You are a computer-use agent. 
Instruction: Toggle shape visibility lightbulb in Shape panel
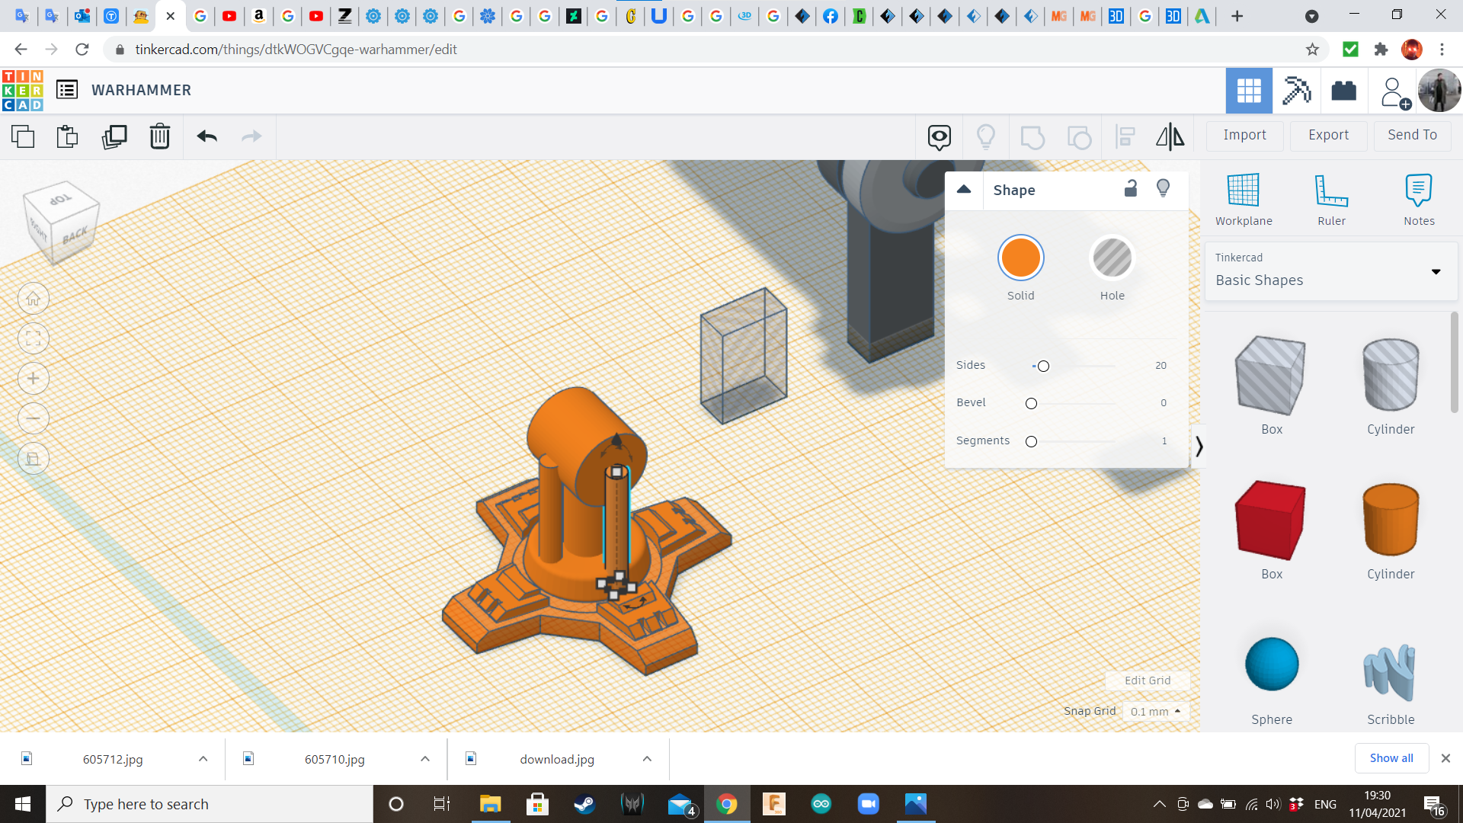[x=1163, y=189]
